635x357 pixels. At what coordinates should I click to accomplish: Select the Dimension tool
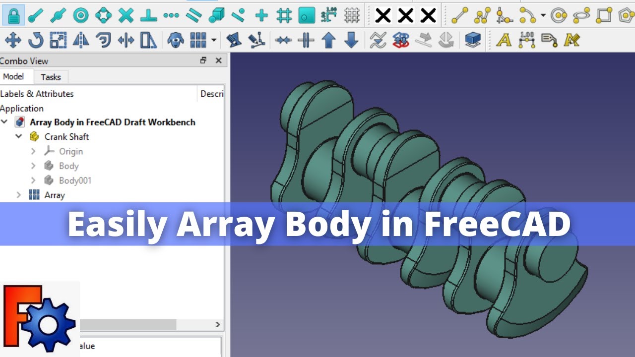(526, 40)
